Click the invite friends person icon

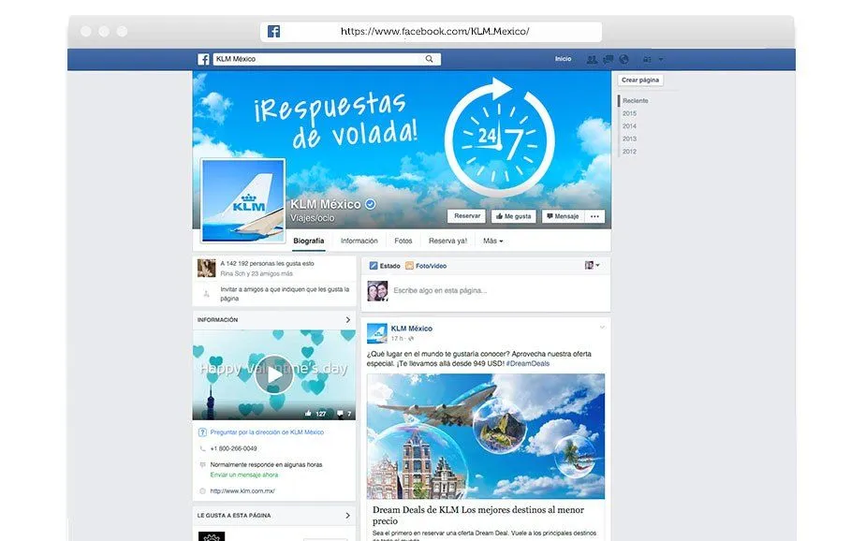(206, 294)
